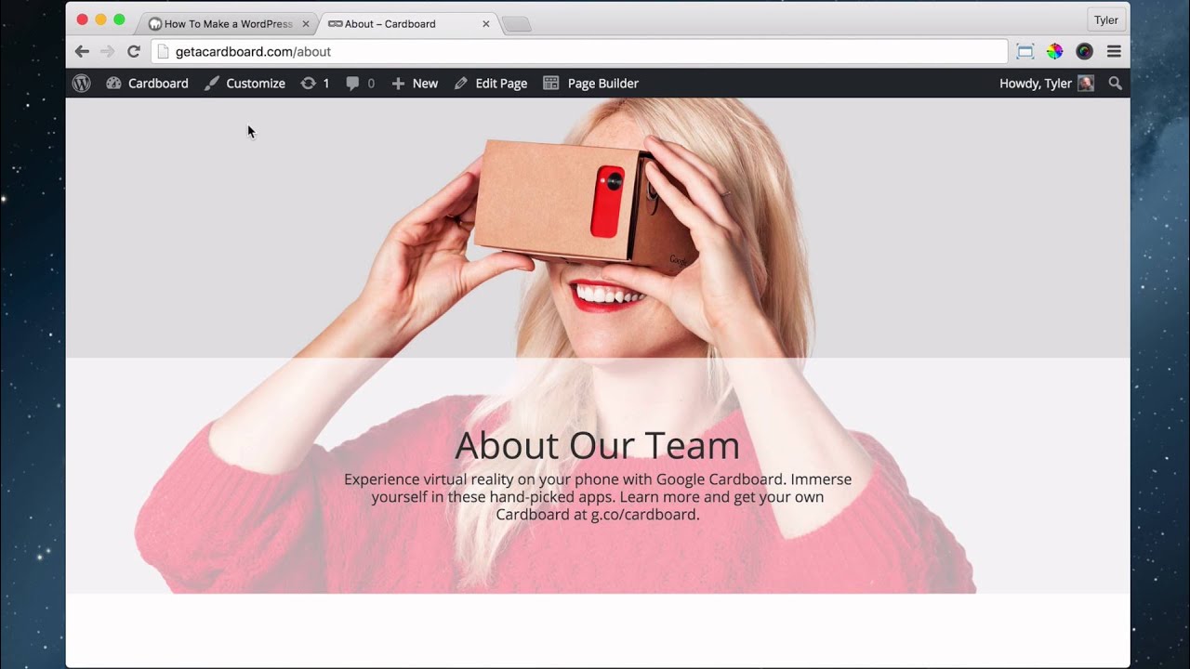
Task: Click the screen capture extension icon
Action: (1025, 52)
